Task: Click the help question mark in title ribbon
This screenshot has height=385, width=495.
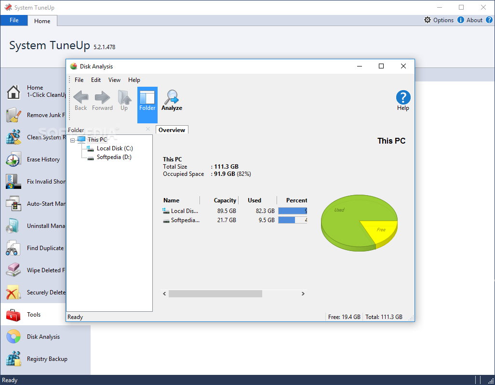Action: point(489,20)
